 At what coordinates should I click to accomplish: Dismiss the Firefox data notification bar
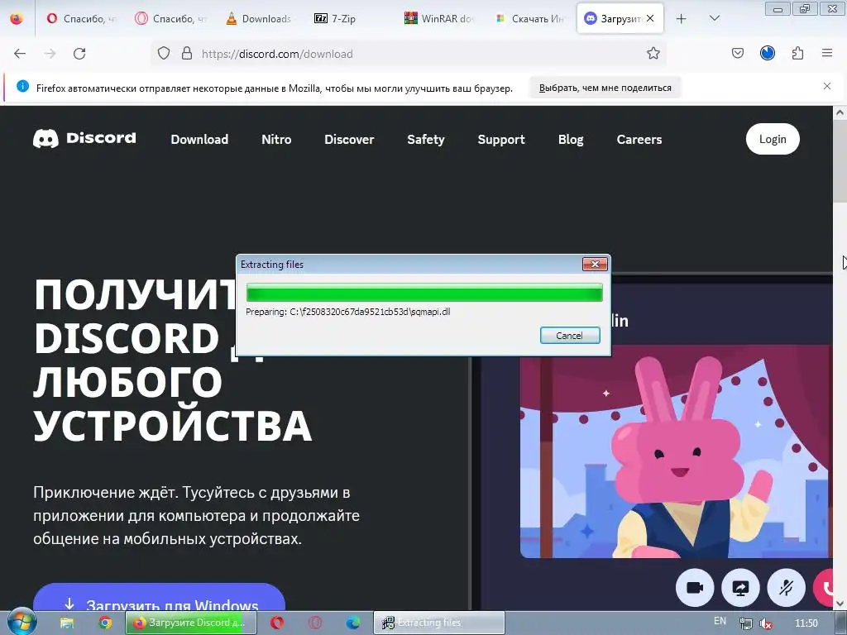point(827,86)
